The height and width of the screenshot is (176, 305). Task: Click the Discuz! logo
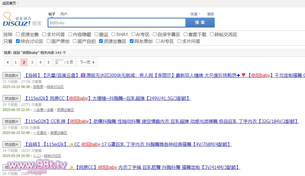(17, 20)
